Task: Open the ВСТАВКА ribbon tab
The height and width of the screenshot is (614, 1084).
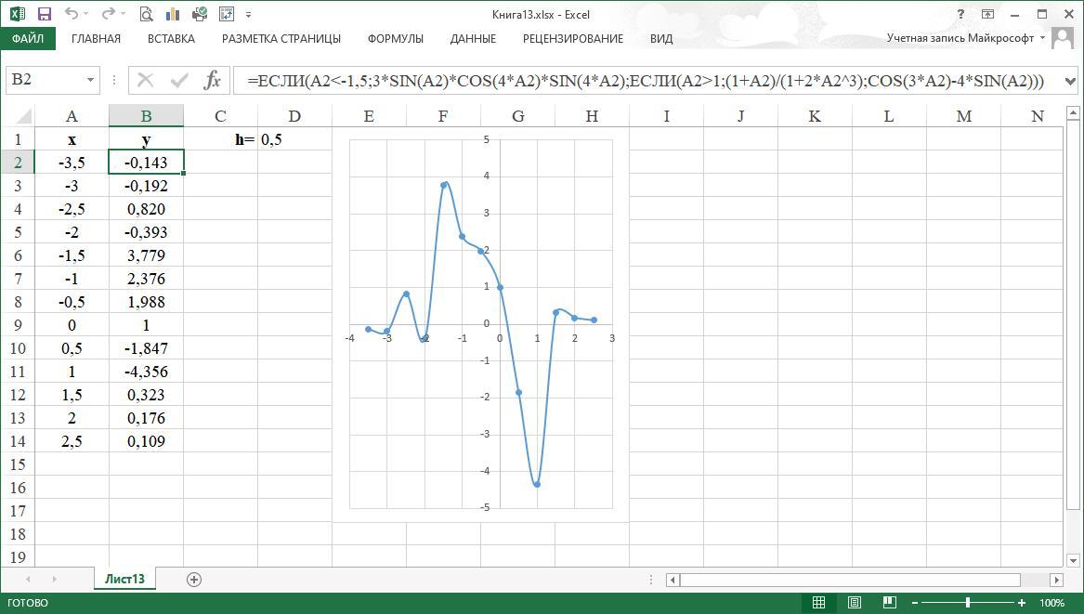Action: point(171,39)
